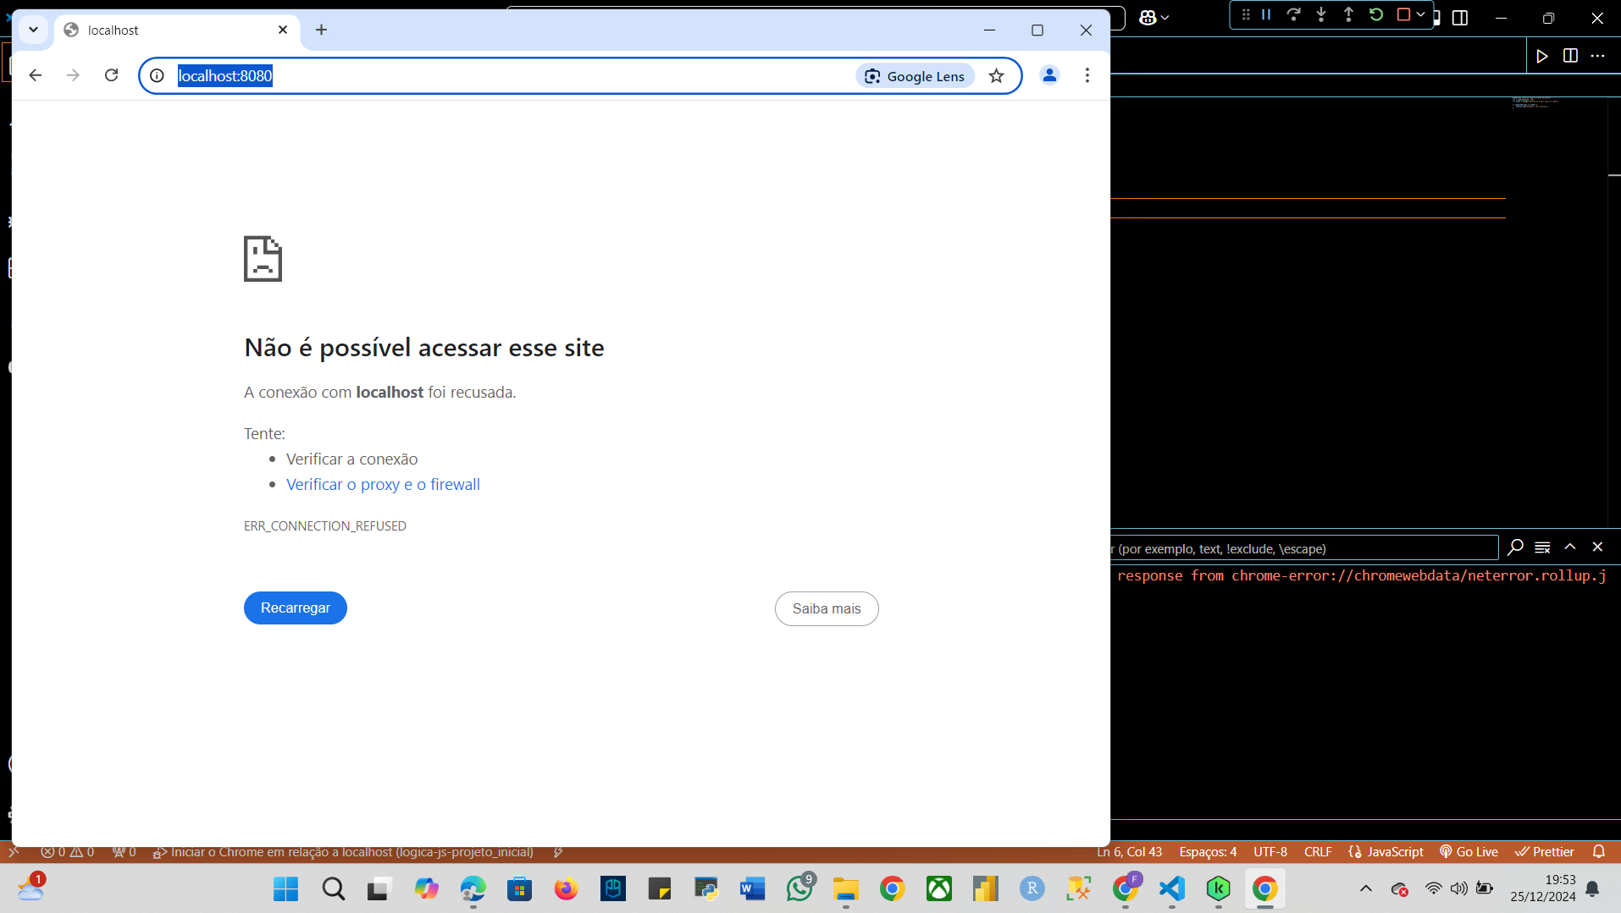Close the VS Code bottom panel
This screenshot has height=913, width=1621.
tap(1598, 547)
